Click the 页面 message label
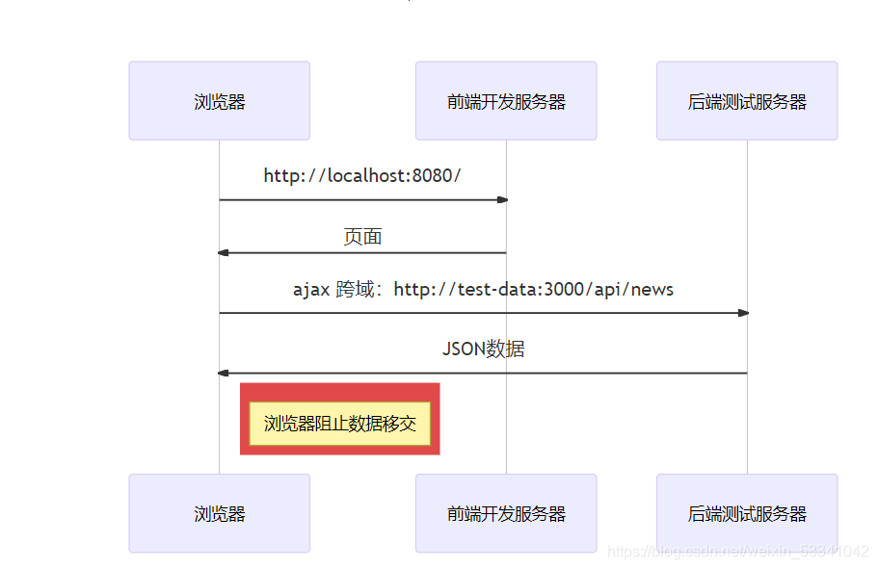This screenshot has height=569, width=878. click(x=362, y=237)
